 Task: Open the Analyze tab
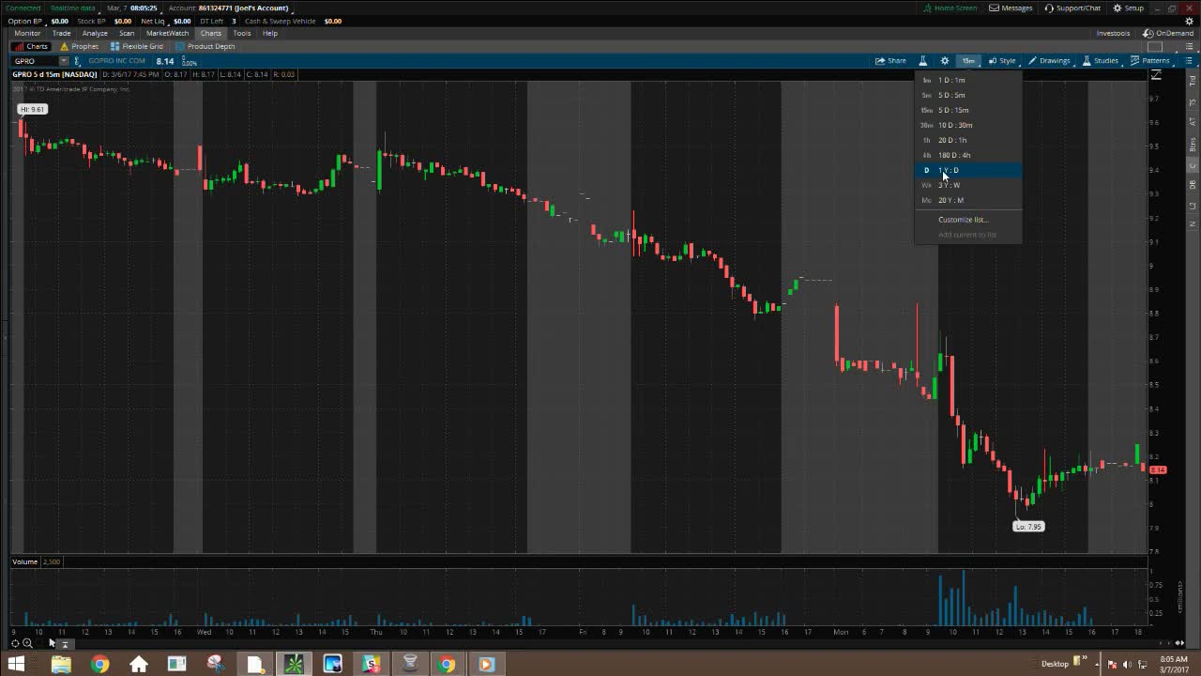click(x=95, y=33)
